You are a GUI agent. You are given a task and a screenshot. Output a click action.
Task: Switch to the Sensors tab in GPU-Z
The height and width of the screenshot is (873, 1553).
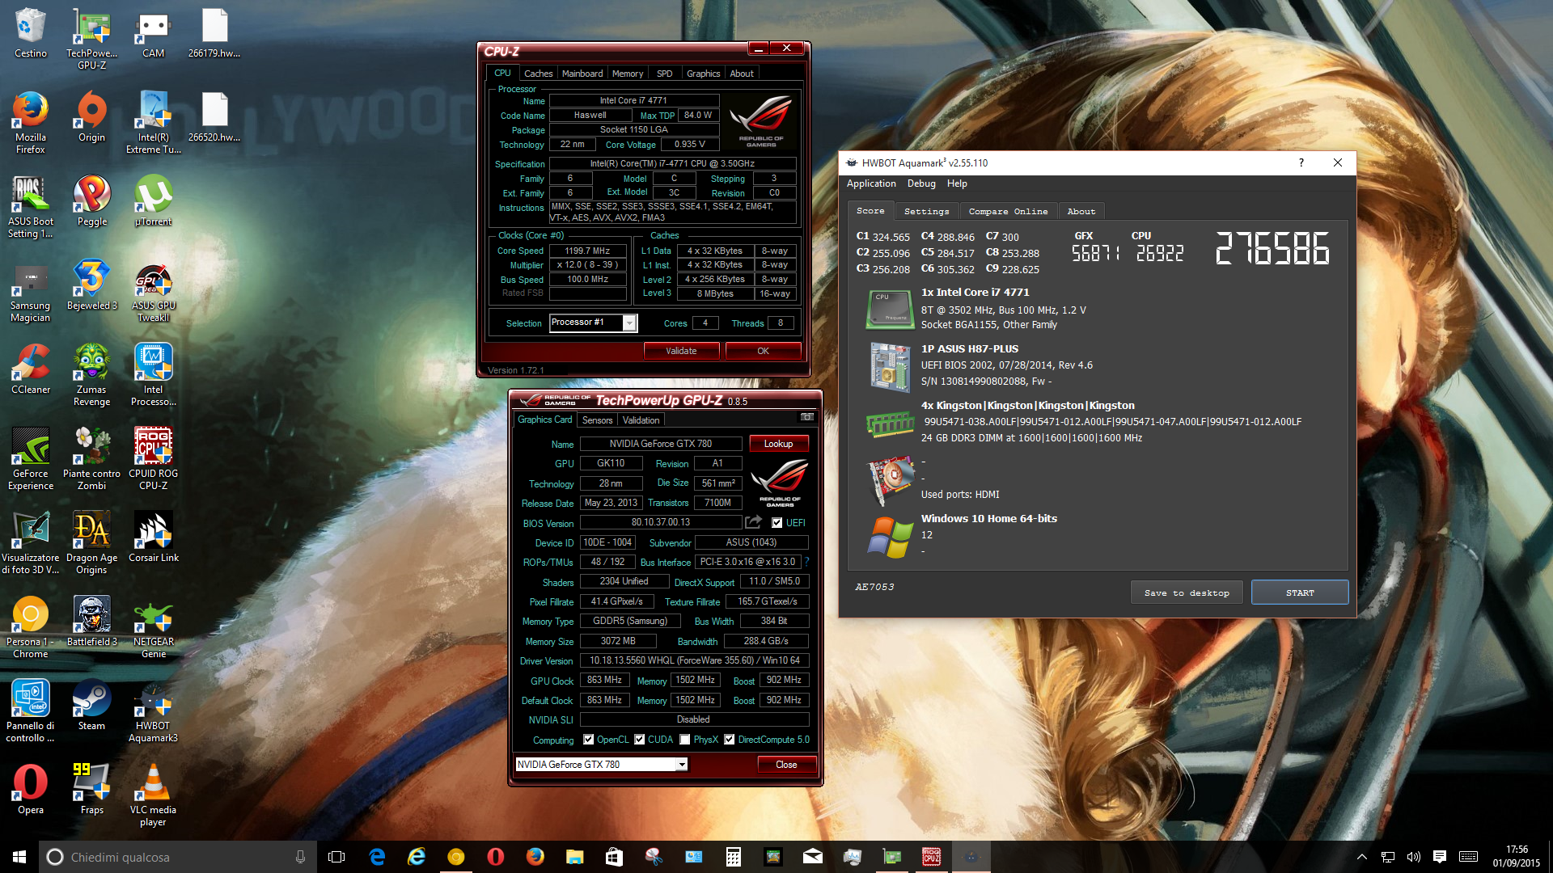click(x=597, y=420)
